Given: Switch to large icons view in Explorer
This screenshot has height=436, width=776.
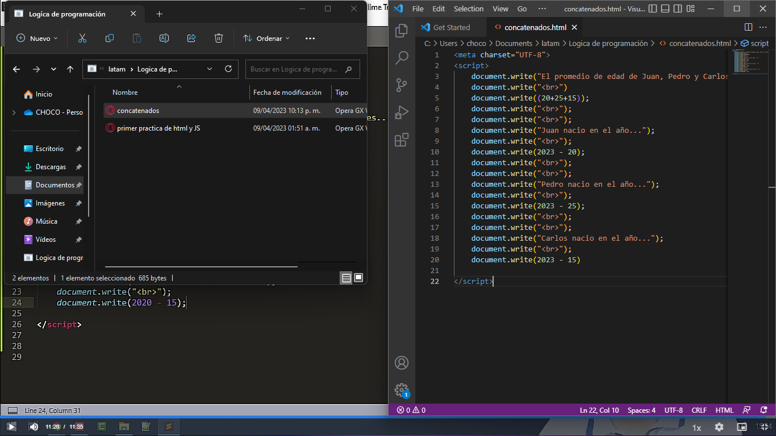Looking at the screenshot, I should [358, 278].
